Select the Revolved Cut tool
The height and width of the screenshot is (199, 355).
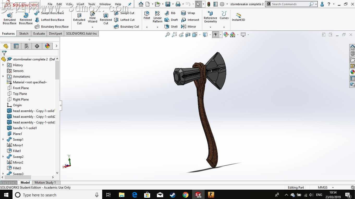(106, 18)
